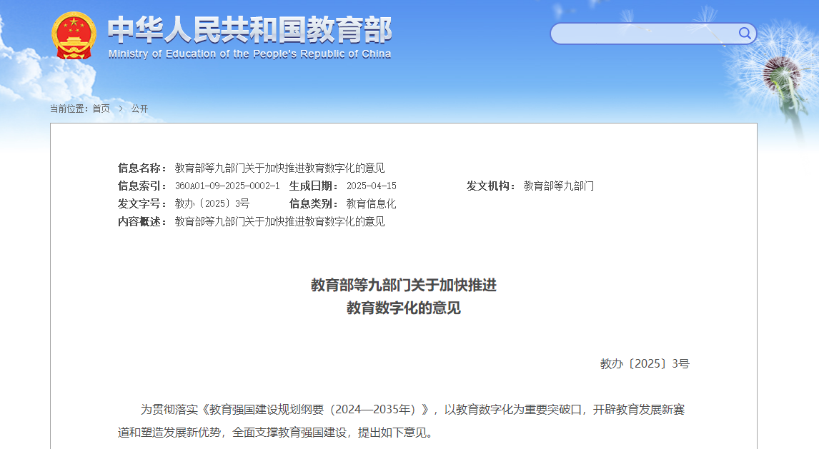Click paragraph line 道和塑造发展新优势
The image size is (819, 449).
[275, 433]
